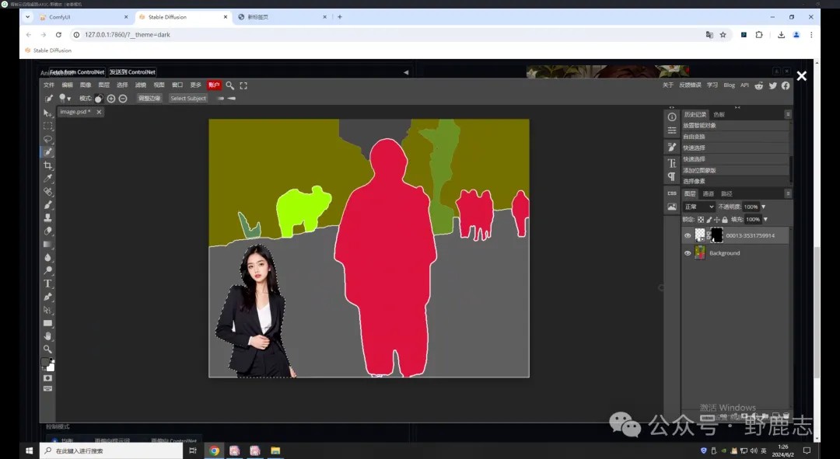The image size is (840, 459).
Task: Open the Paragraph panel icon
Action: point(672,176)
